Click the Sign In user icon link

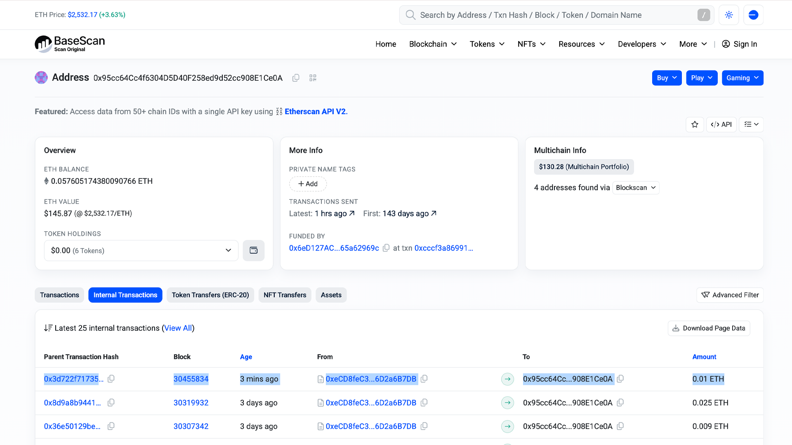[739, 44]
